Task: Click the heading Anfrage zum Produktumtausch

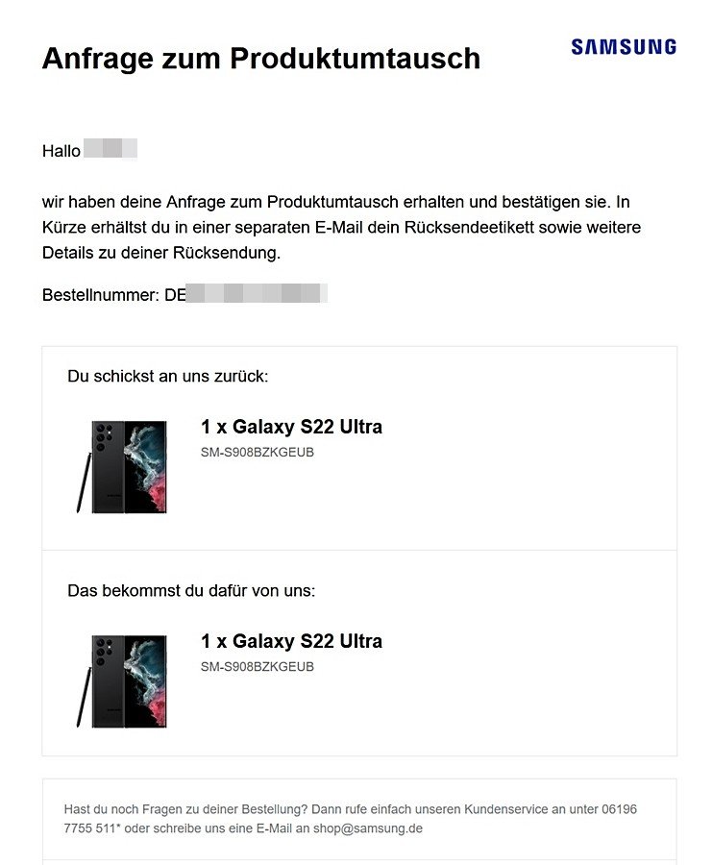Action: pos(260,58)
